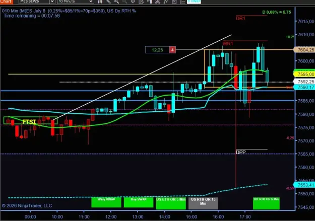Click the 7600,00 price axis label
The width and height of the screenshot is (315, 221).
coord(306,61)
